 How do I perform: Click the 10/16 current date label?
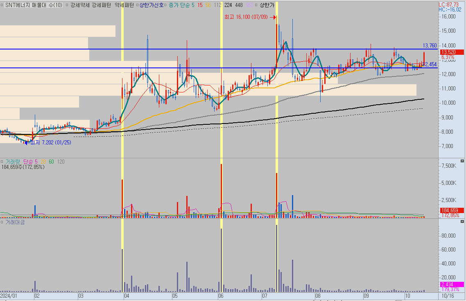448,296
